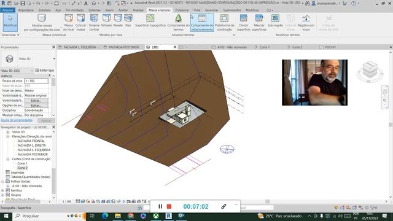393x221 pixels.
Task: Choose the Sistema cortina tool
Action: (x=94, y=22)
